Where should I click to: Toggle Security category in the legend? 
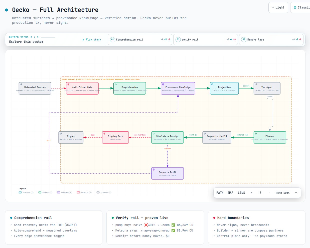(x=84, y=192)
